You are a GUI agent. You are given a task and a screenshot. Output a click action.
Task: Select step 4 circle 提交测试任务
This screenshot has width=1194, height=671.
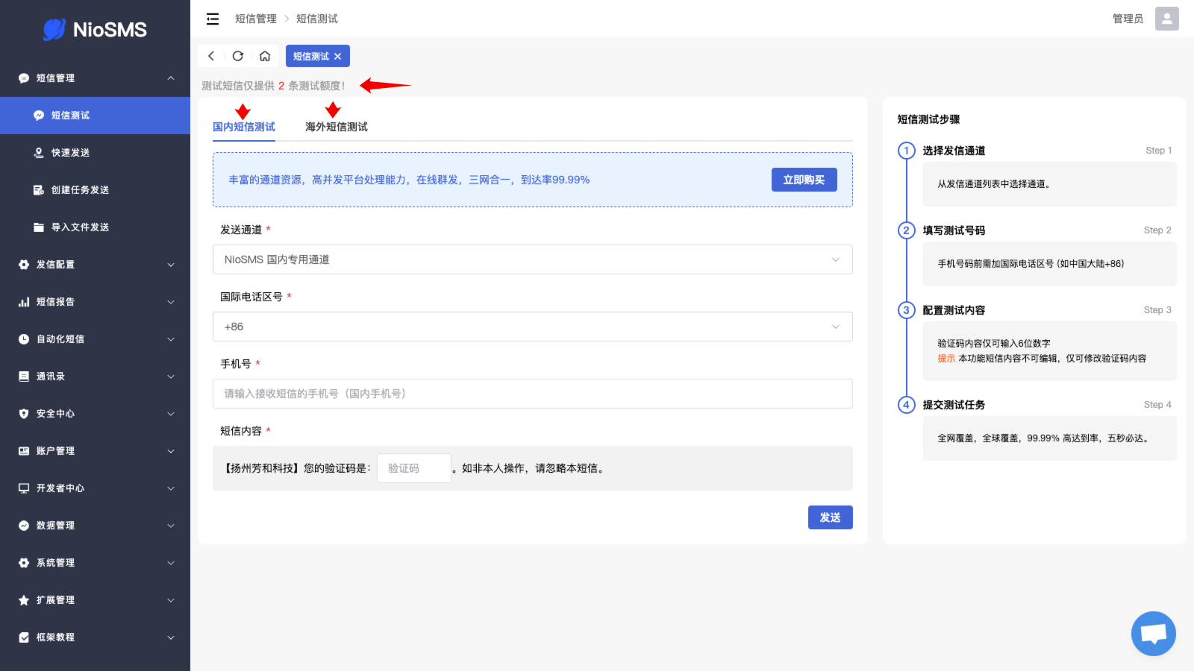[907, 405]
